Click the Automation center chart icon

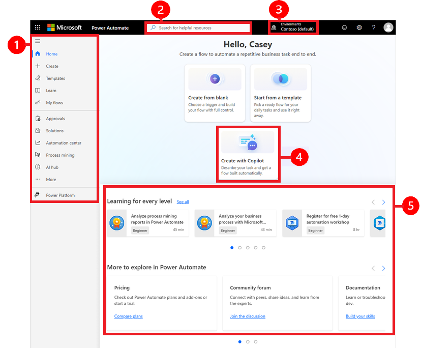pyautogui.click(x=38, y=142)
